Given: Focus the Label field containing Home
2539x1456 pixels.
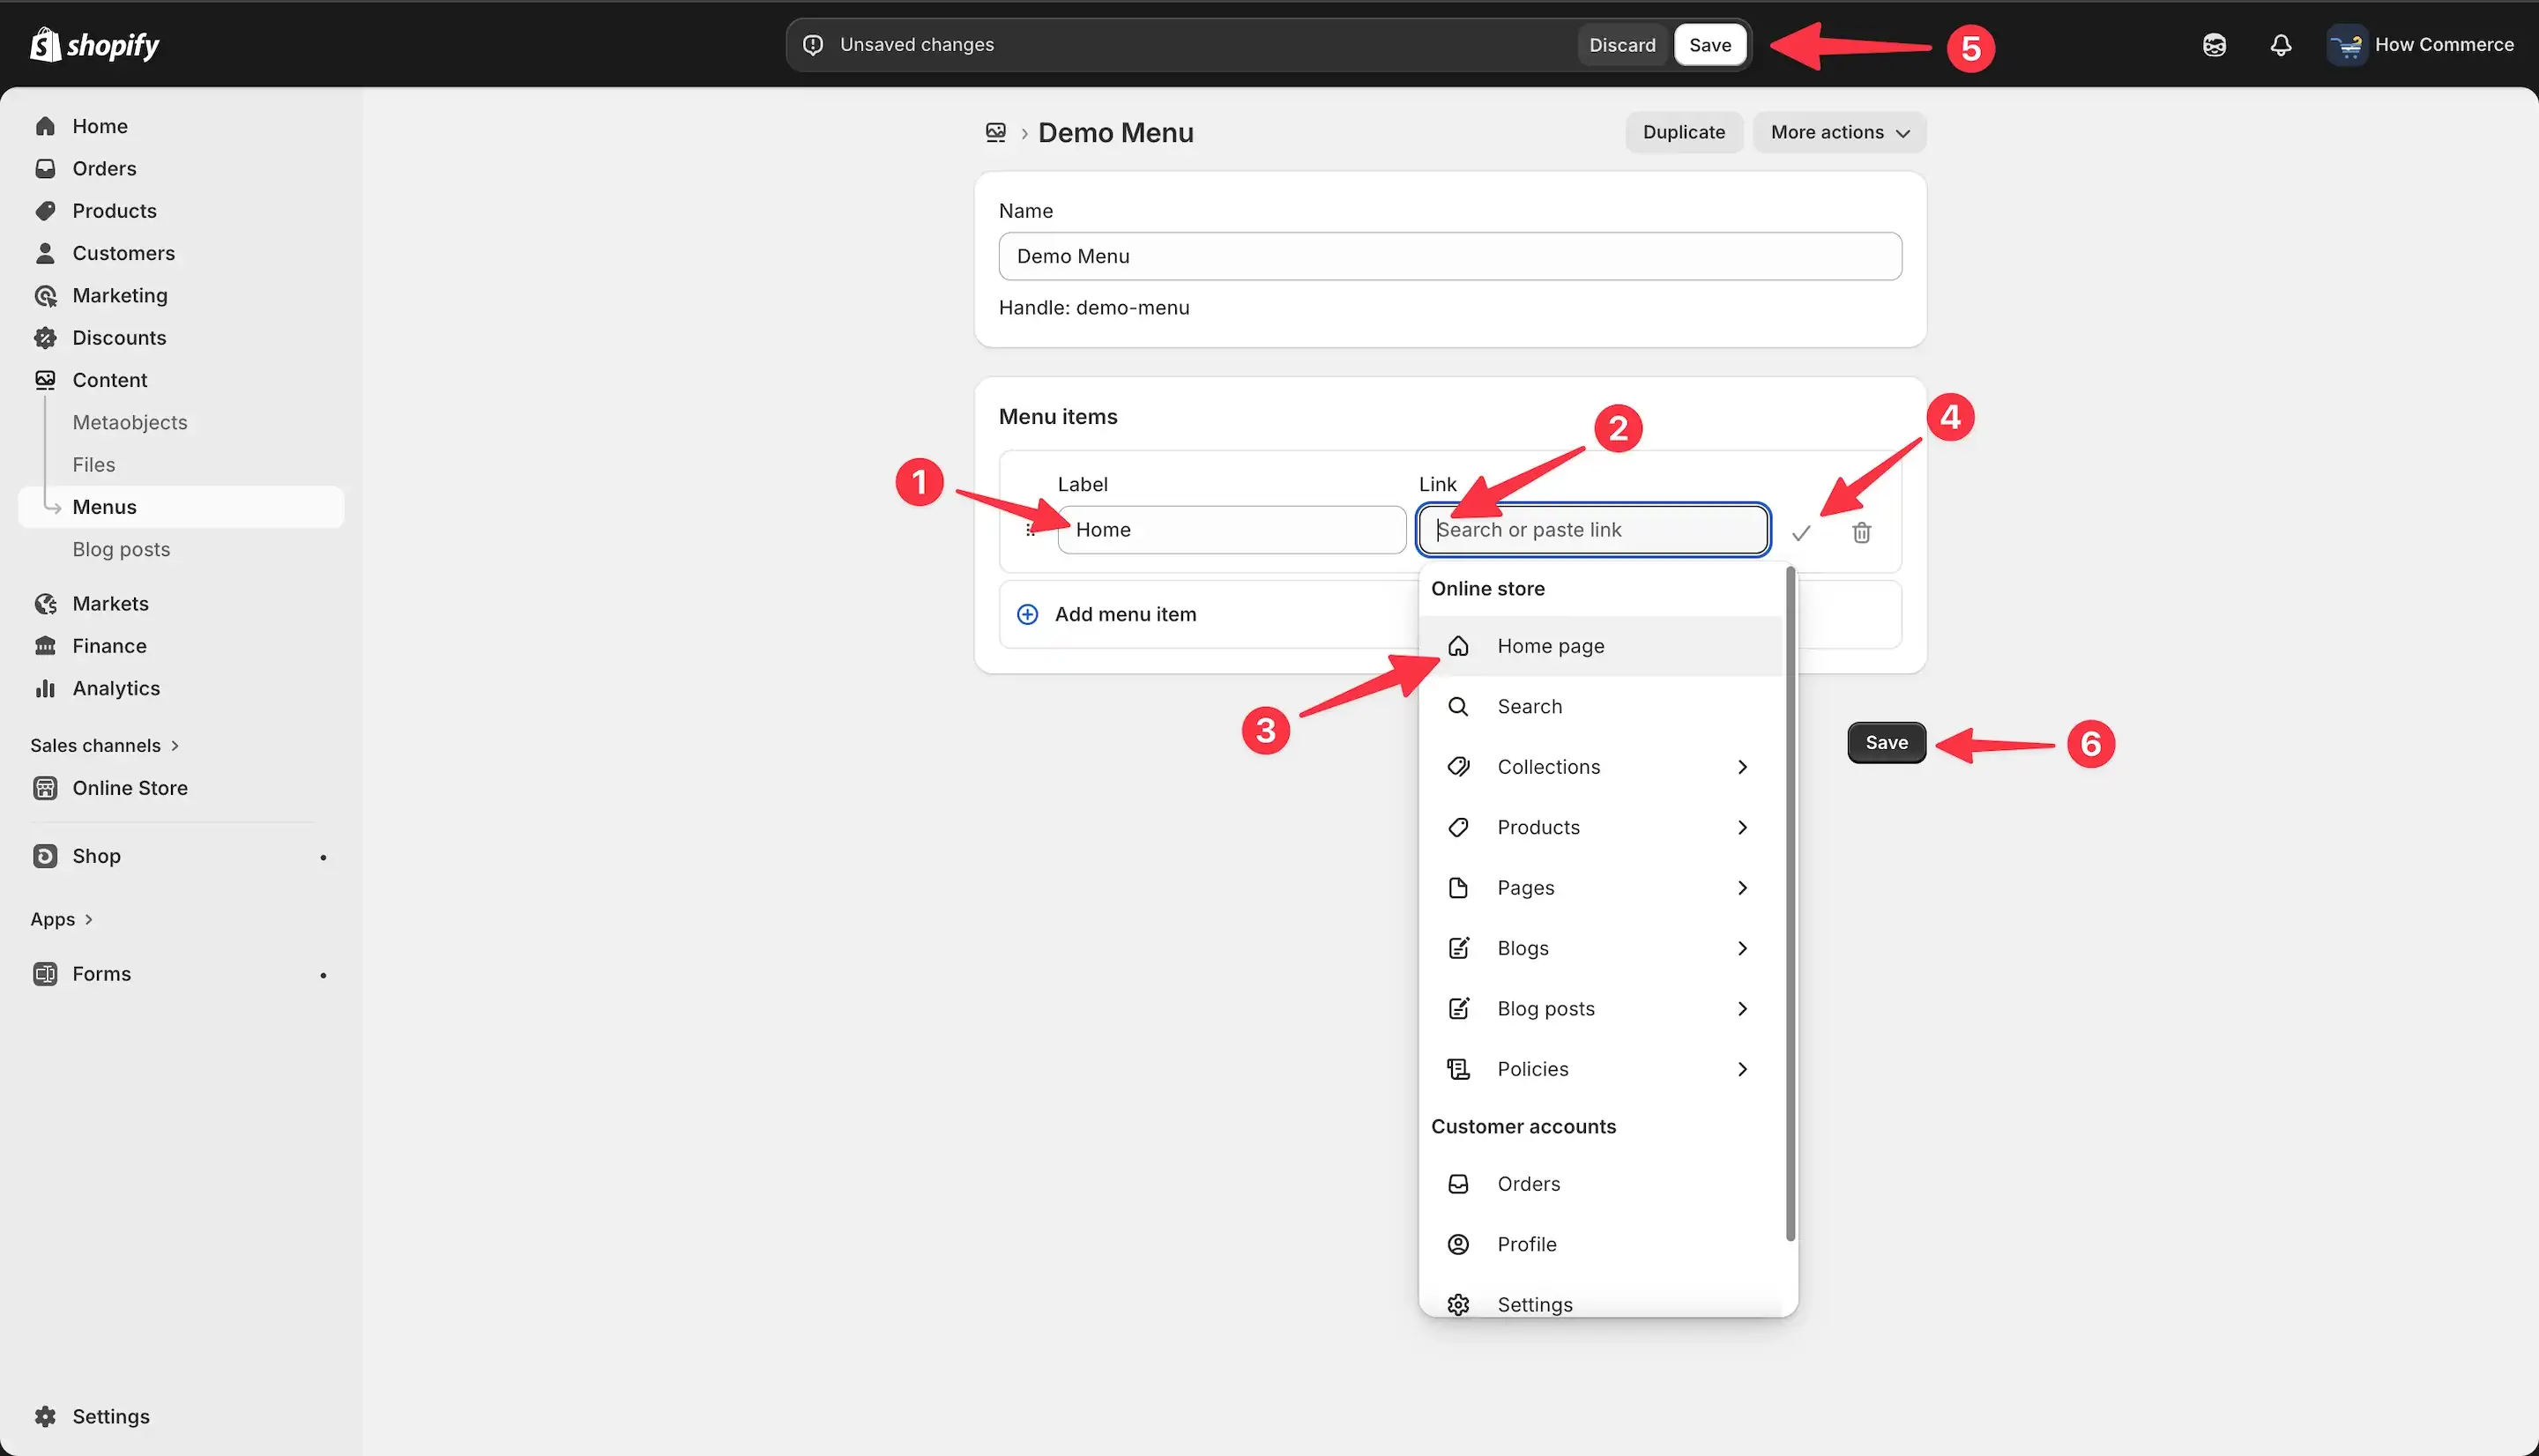Looking at the screenshot, I should click(1232, 530).
